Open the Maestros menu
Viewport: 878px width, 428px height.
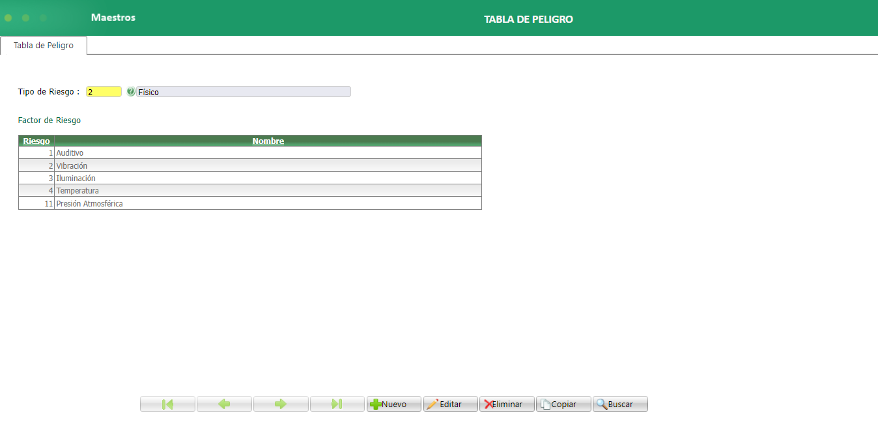coord(113,18)
